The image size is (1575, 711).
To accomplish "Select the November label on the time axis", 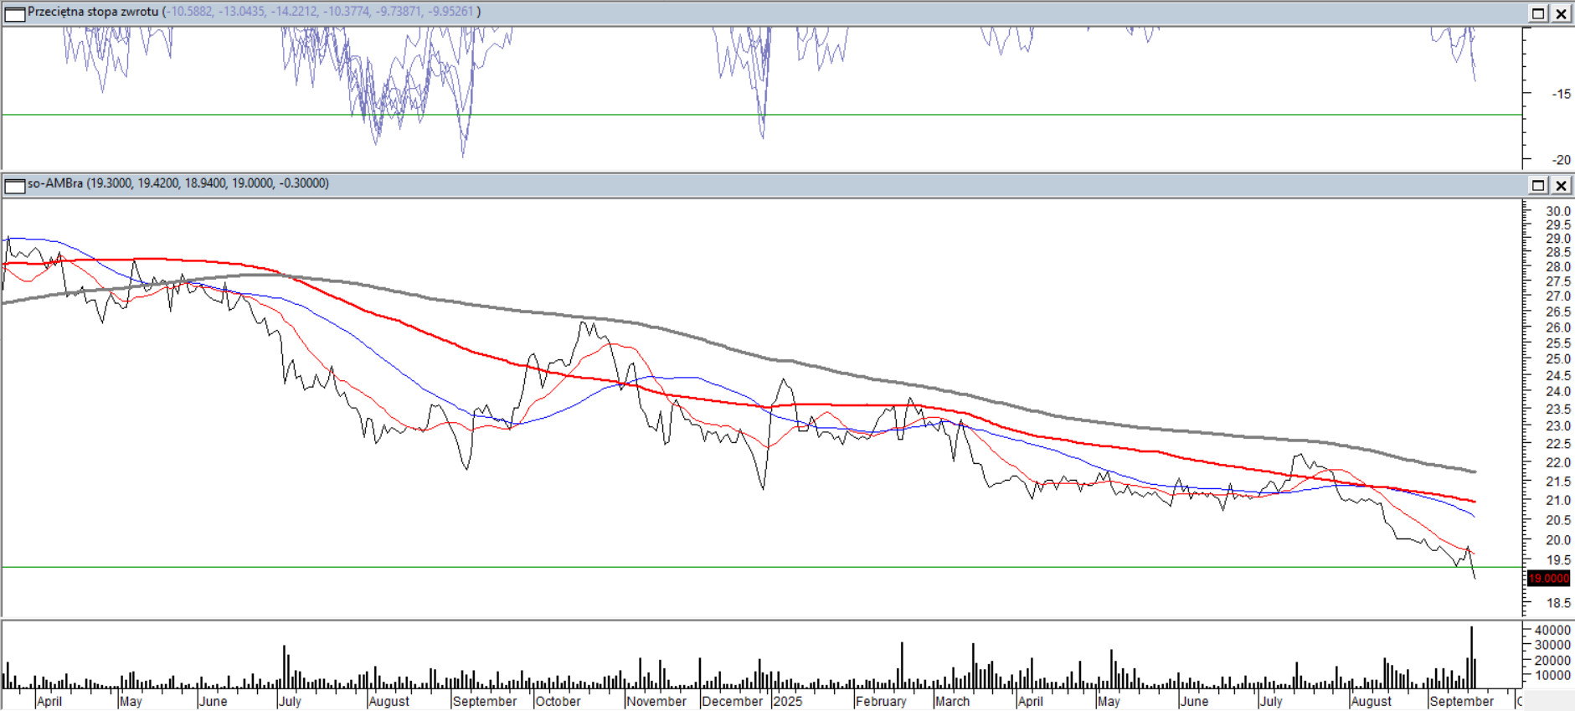I will 656,702.
